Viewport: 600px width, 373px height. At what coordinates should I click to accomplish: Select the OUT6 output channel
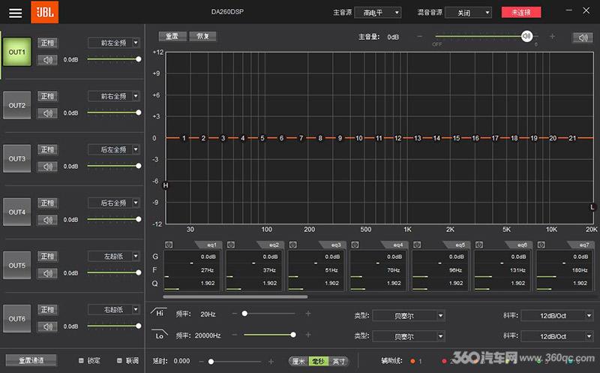pos(16,319)
